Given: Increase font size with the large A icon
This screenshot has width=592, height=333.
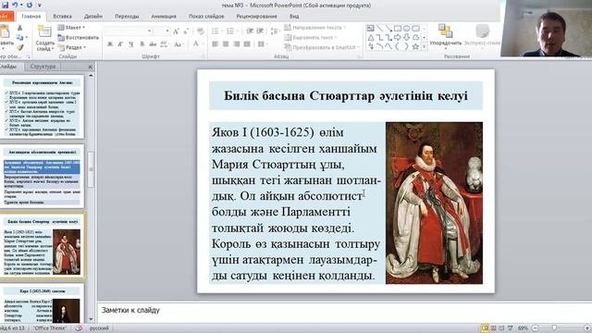Looking at the screenshot, I should click(176, 31).
